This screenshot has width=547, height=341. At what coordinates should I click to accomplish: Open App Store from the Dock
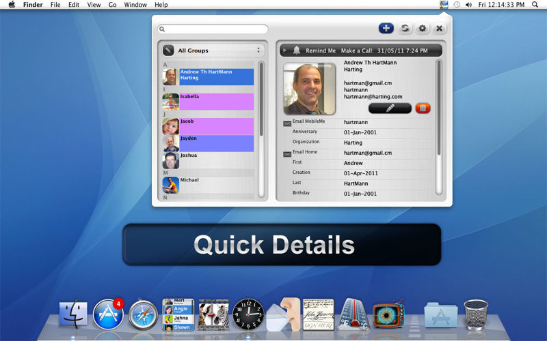point(108,314)
